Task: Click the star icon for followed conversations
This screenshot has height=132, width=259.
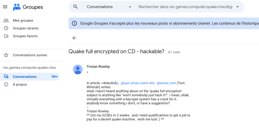Action: point(6,55)
